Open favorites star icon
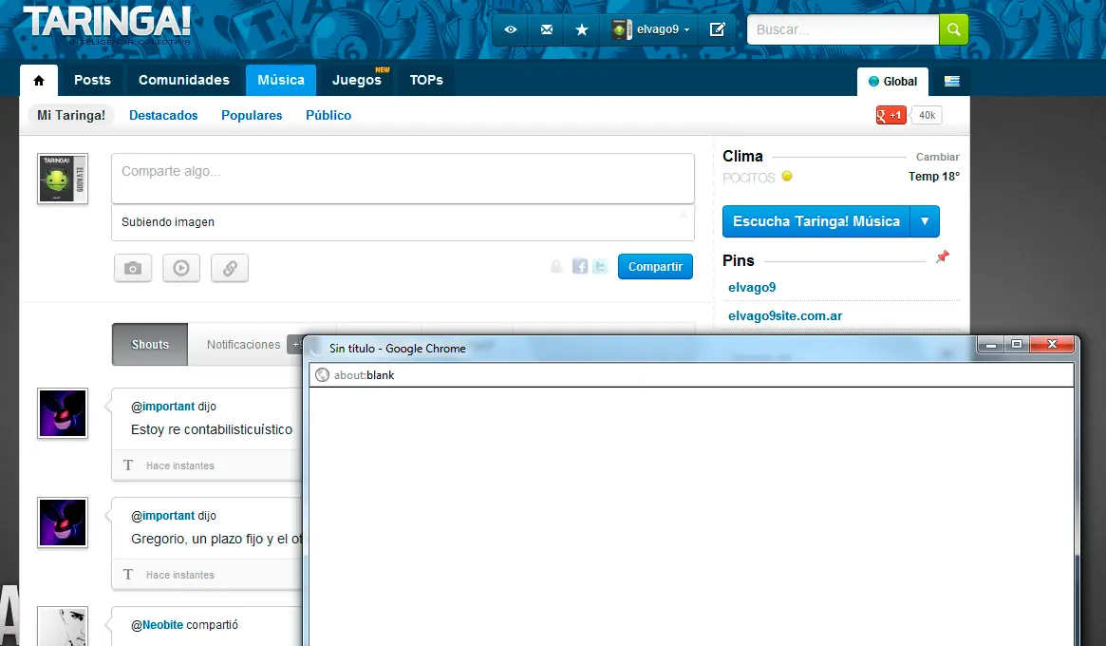Image resolution: width=1106 pixels, height=646 pixels. coord(582,29)
